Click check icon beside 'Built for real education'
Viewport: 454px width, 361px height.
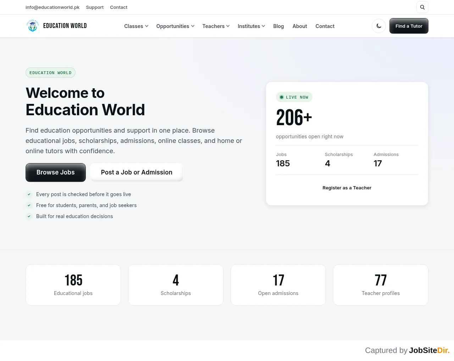tap(29, 216)
